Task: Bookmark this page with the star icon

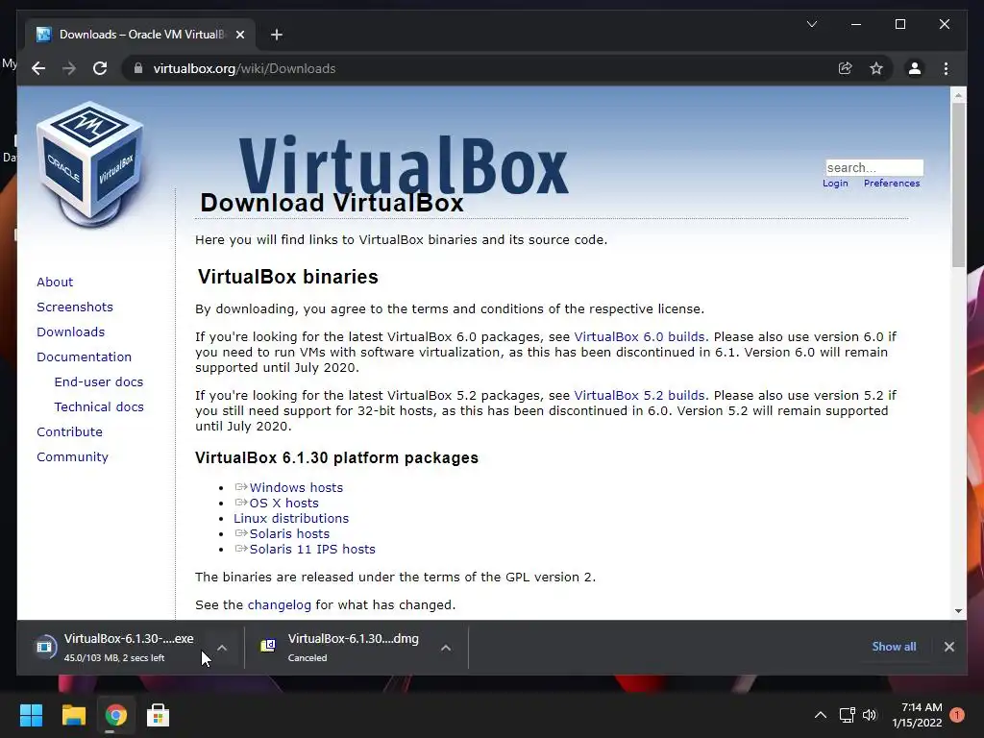Action: [876, 68]
